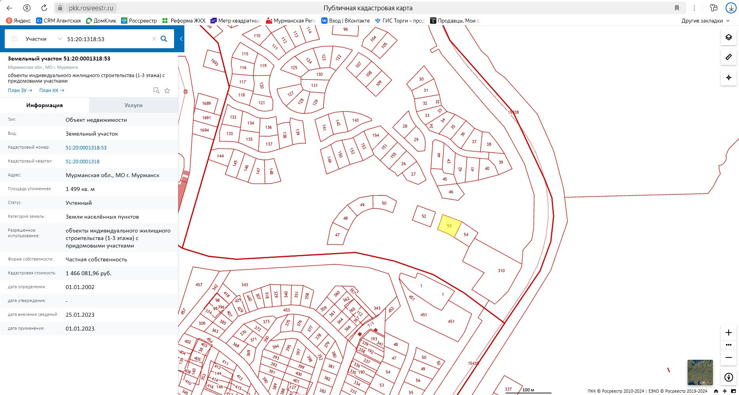The height and width of the screenshot is (395, 739).
Task: Open the План КК link
Action: point(51,91)
